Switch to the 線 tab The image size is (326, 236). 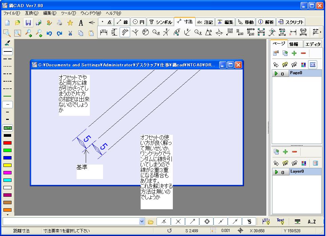pos(122,22)
